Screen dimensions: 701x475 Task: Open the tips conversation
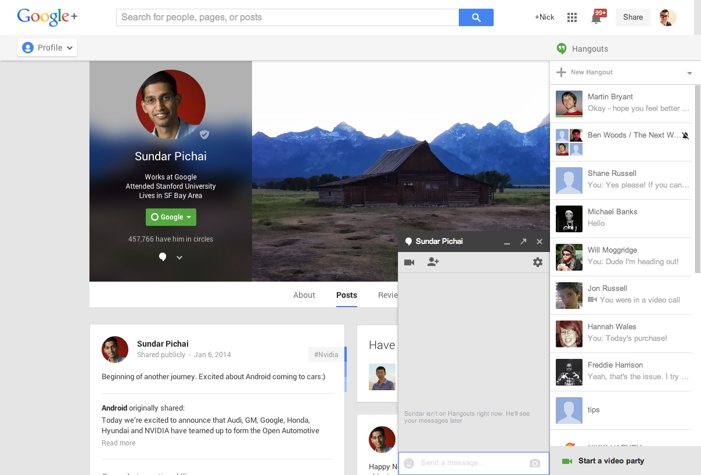click(x=621, y=410)
